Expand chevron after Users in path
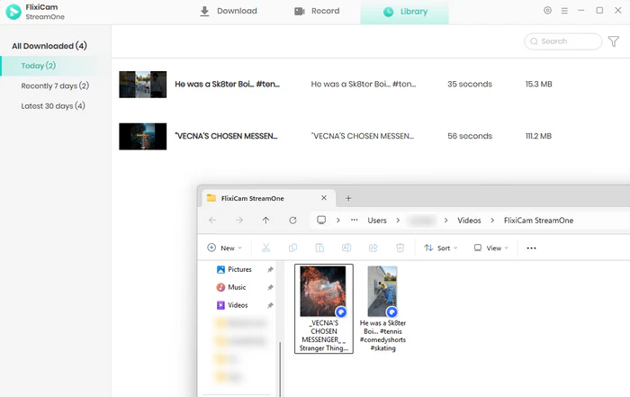The width and height of the screenshot is (630, 397). coord(398,221)
